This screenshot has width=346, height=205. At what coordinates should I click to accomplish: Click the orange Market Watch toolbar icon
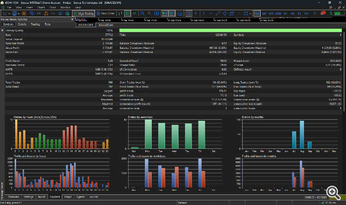[24, 13]
